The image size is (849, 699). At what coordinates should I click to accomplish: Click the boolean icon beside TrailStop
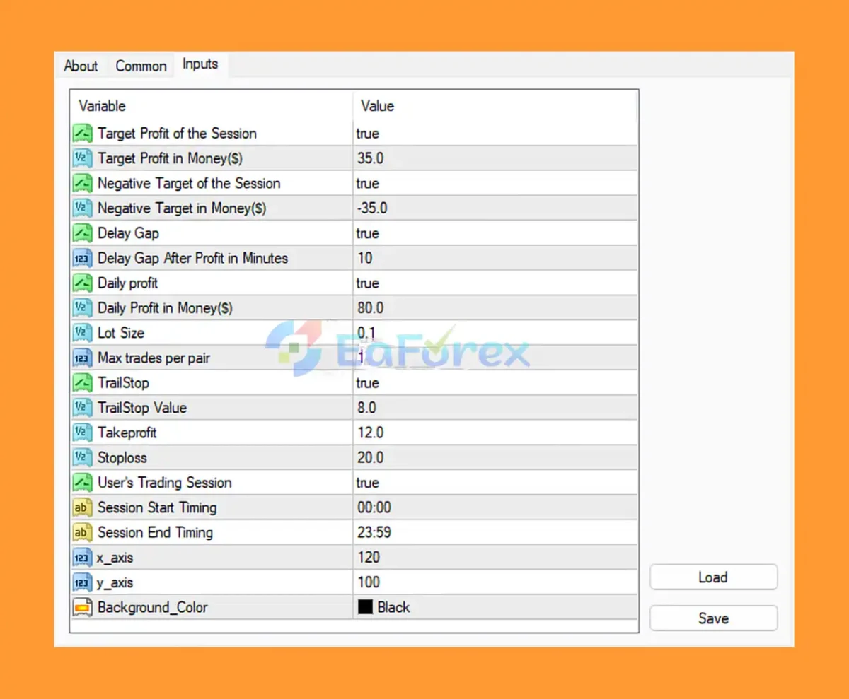[x=83, y=383]
